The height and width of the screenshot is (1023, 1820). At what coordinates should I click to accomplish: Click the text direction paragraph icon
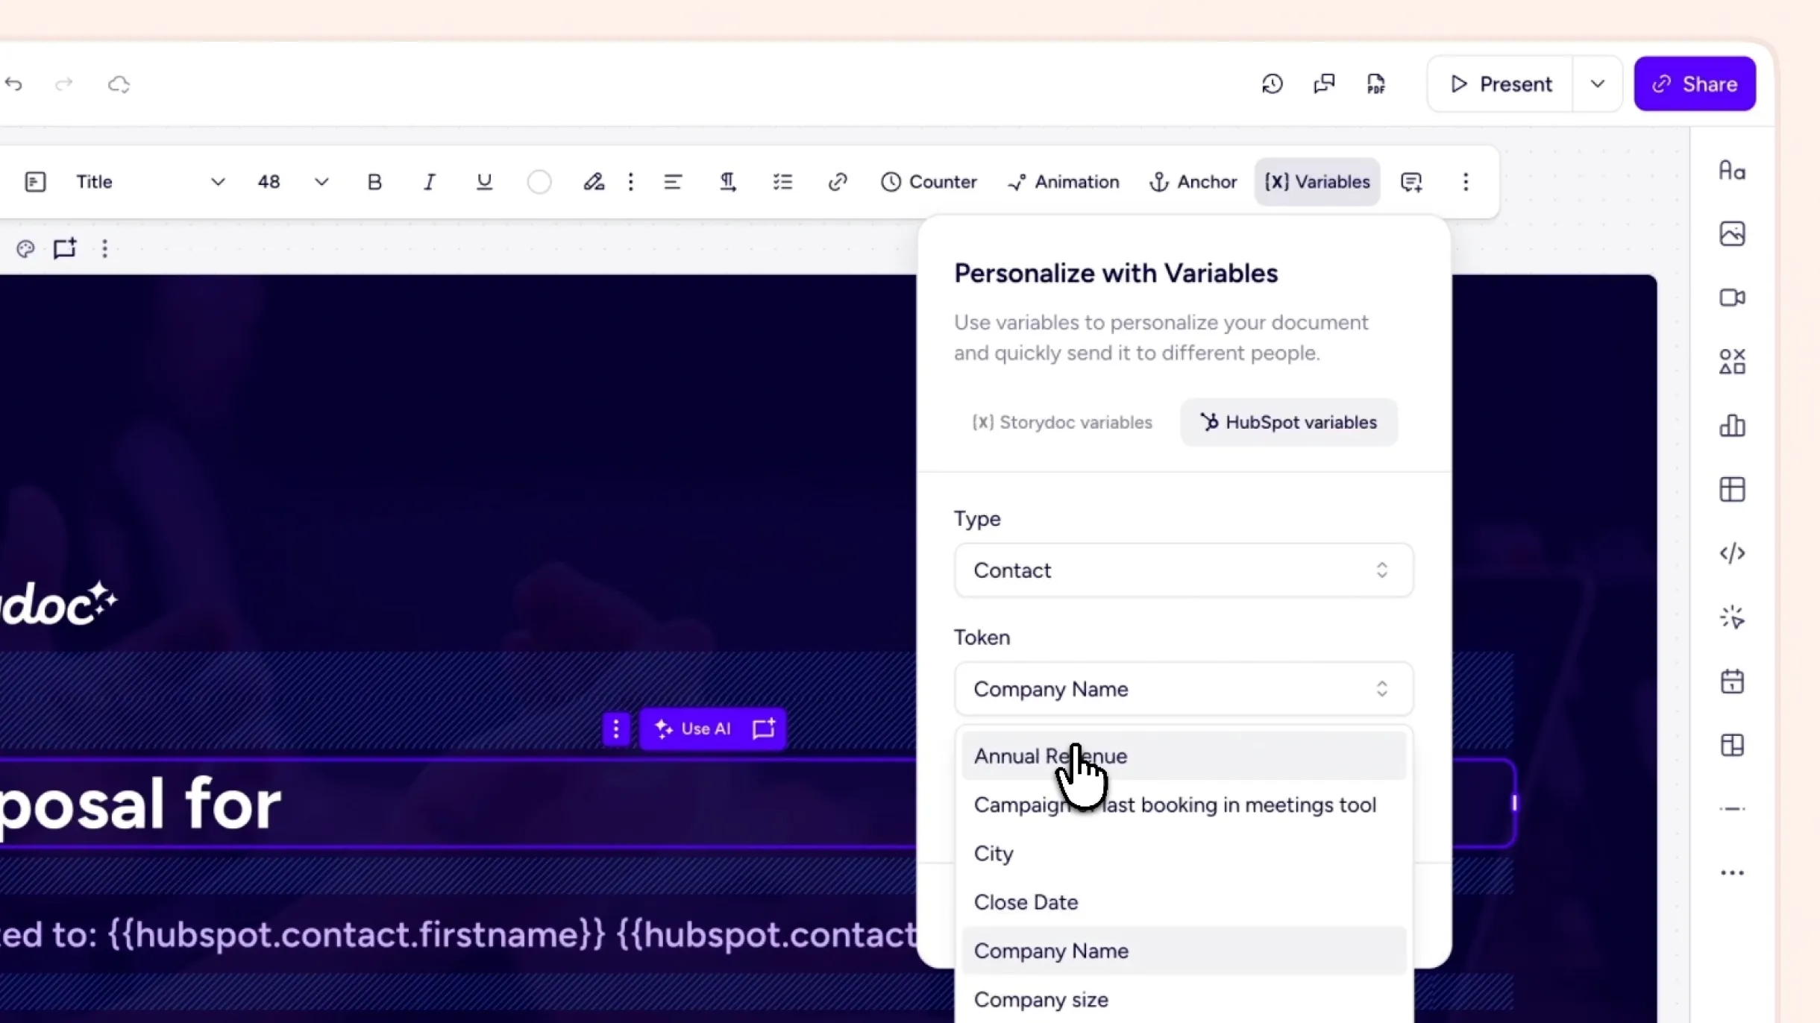[x=728, y=182]
